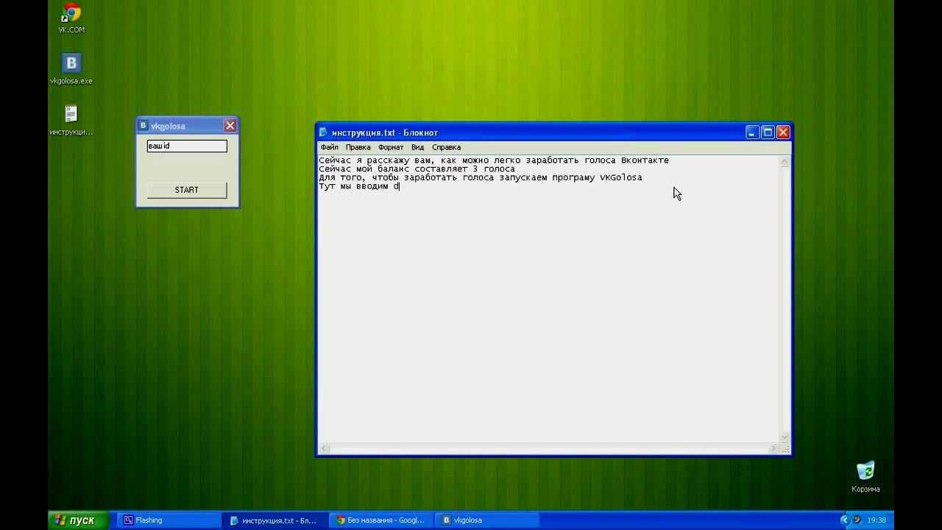This screenshot has width=942, height=530.
Task: Click the line 'Сейчас я расскажу вам' in Notepad
Action: click(x=494, y=160)
